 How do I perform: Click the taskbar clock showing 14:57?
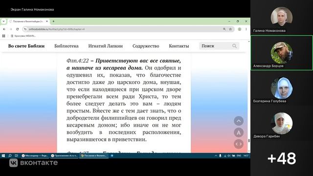coord(246,155)
